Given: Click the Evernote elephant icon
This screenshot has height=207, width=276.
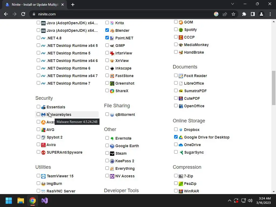Looking at the screenshot, I should (x=112, y=139).
